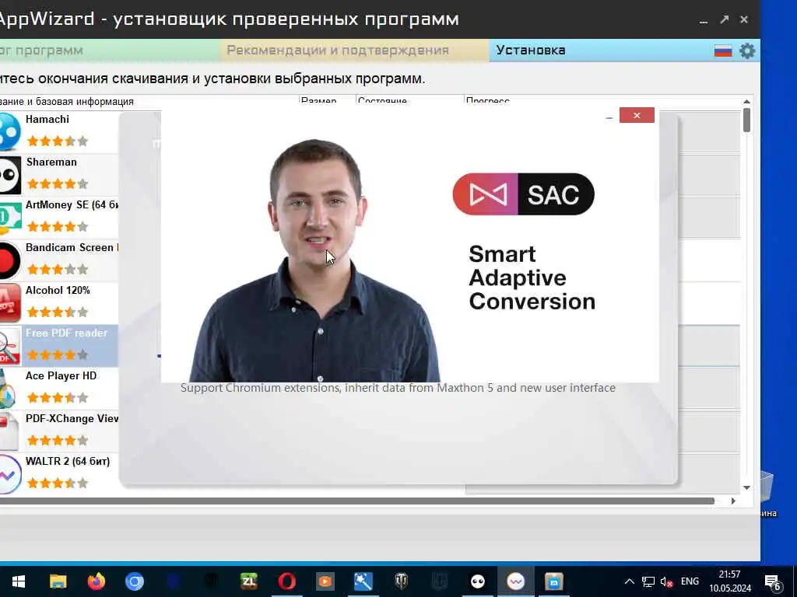
Task: Select the Shareman list entry name
Action: coord(51,162)
